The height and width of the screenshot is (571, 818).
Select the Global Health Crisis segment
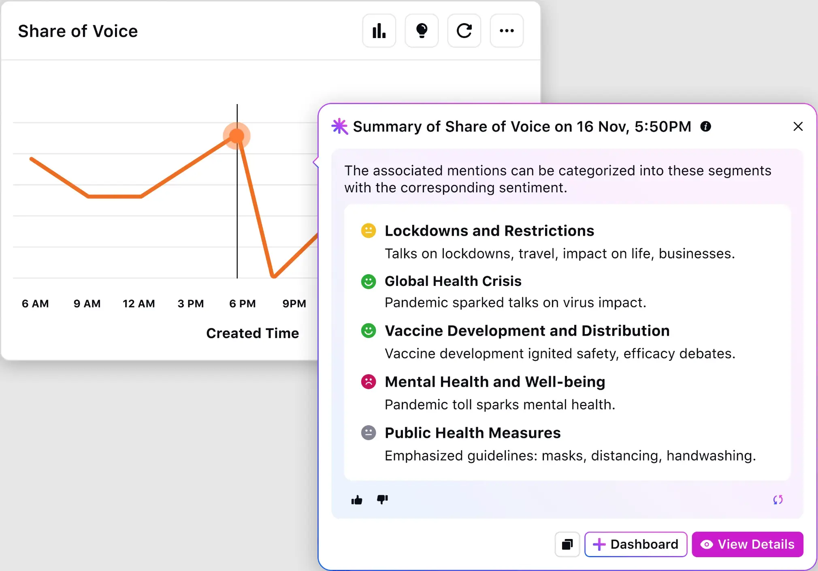pyautogui.click(x=453, y=281)
